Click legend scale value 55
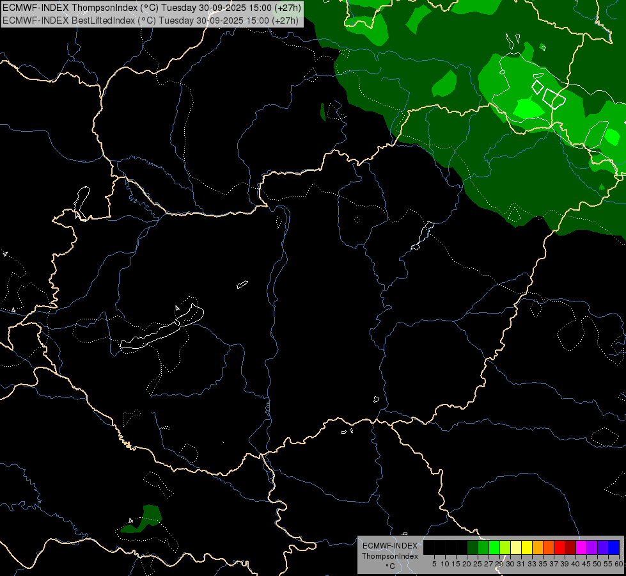626x576 pixels. click(609, 564)
